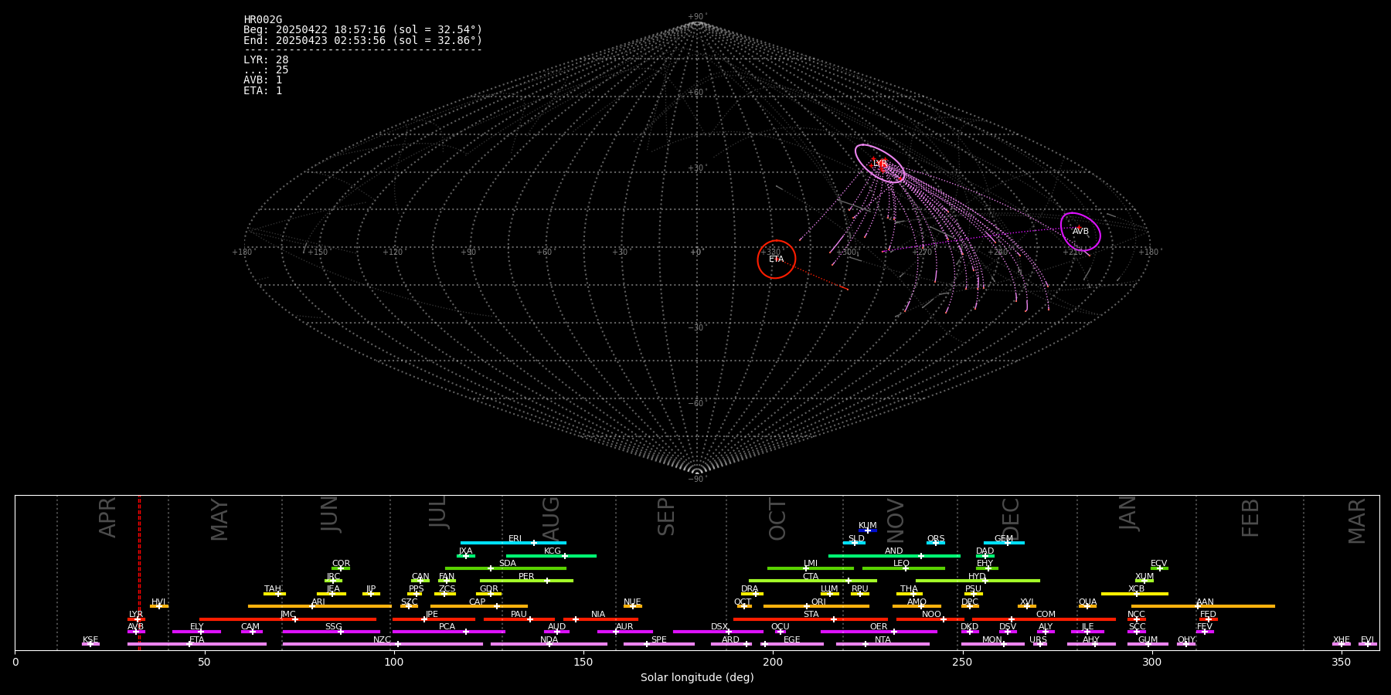Click the QUA shower label
This screenshot has width=1391, height=695.
pos(1087,602)
